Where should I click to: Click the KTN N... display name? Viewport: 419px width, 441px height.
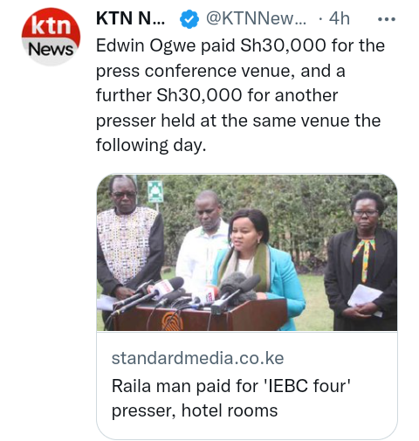pyautogui.click(x=130, y=18)
